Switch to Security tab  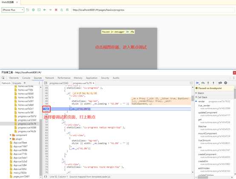click(x=105, y=78)
